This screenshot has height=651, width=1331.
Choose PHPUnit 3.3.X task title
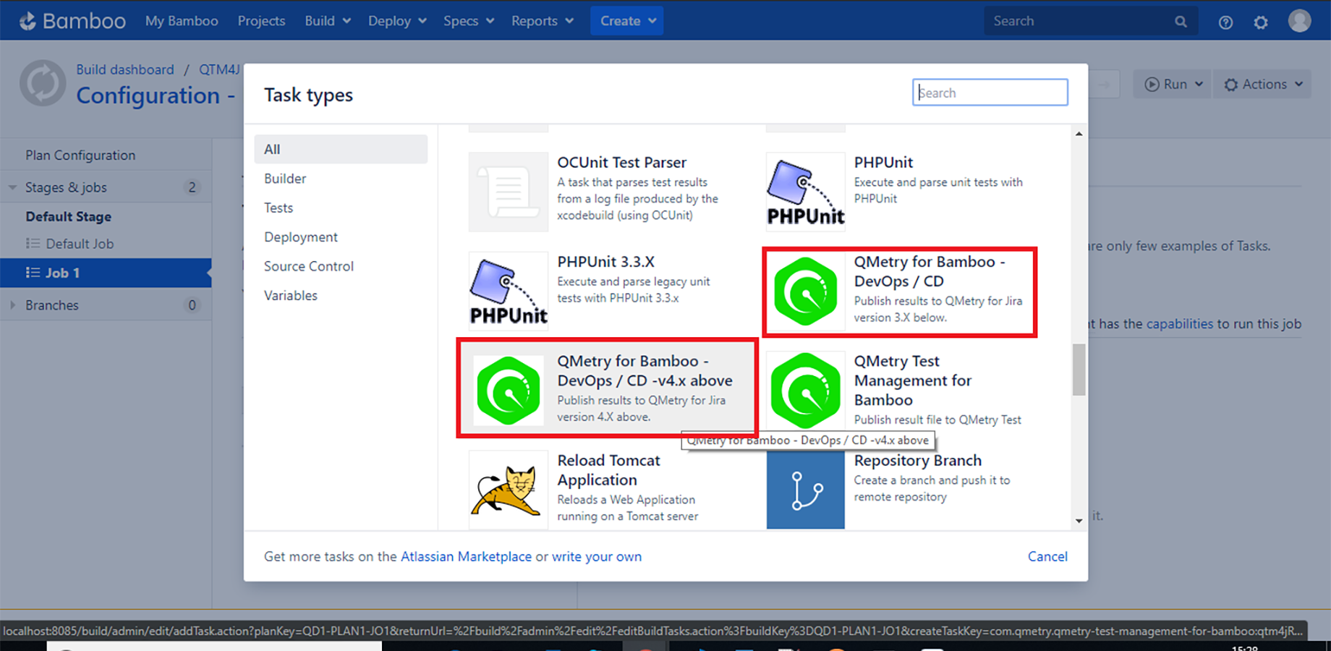[x=606, y=262]
